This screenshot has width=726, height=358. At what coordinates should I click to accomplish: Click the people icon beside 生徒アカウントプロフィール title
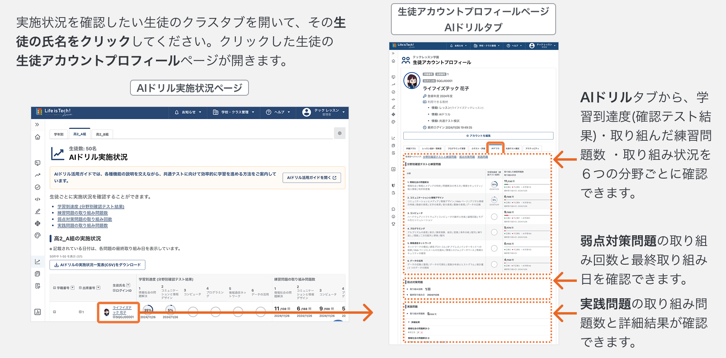406,60
